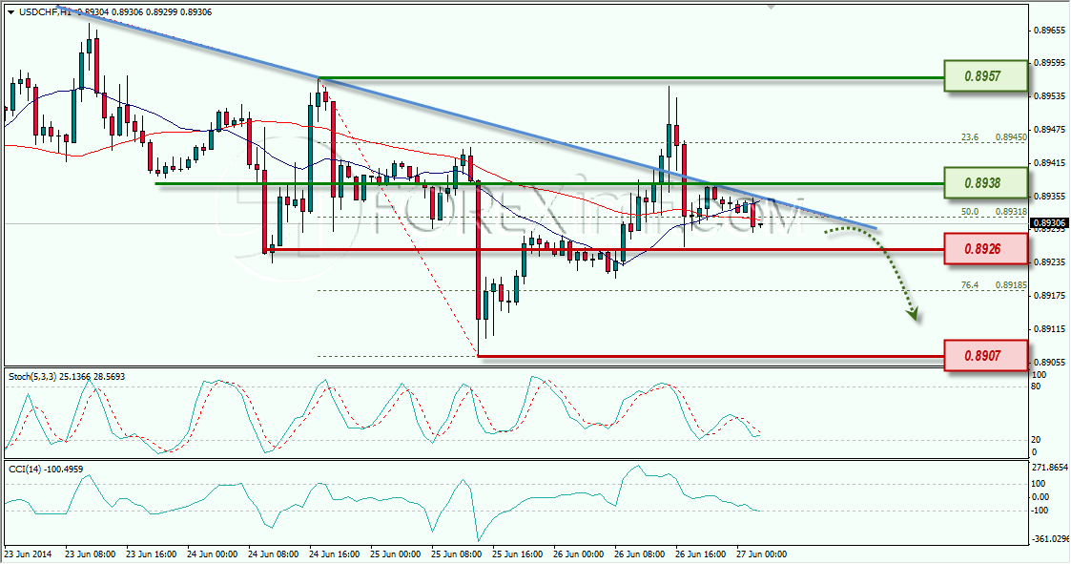Click the '26 Jun 16:00' time axis label
Viewport: 1071px width, 564px height.
coord(701,554)
